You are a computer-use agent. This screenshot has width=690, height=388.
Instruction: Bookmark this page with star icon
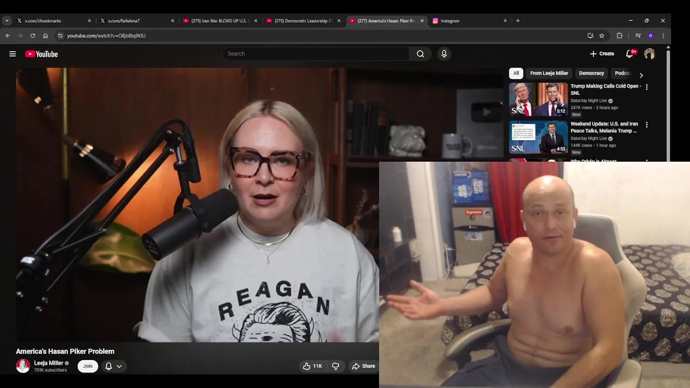(x=602, y=36)
